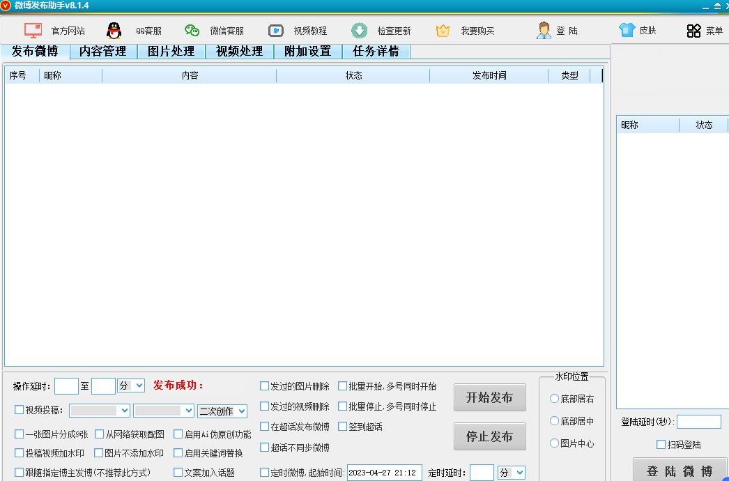
Task: Enable 启用AI伪原创功能 option
Action: [180, 434]
